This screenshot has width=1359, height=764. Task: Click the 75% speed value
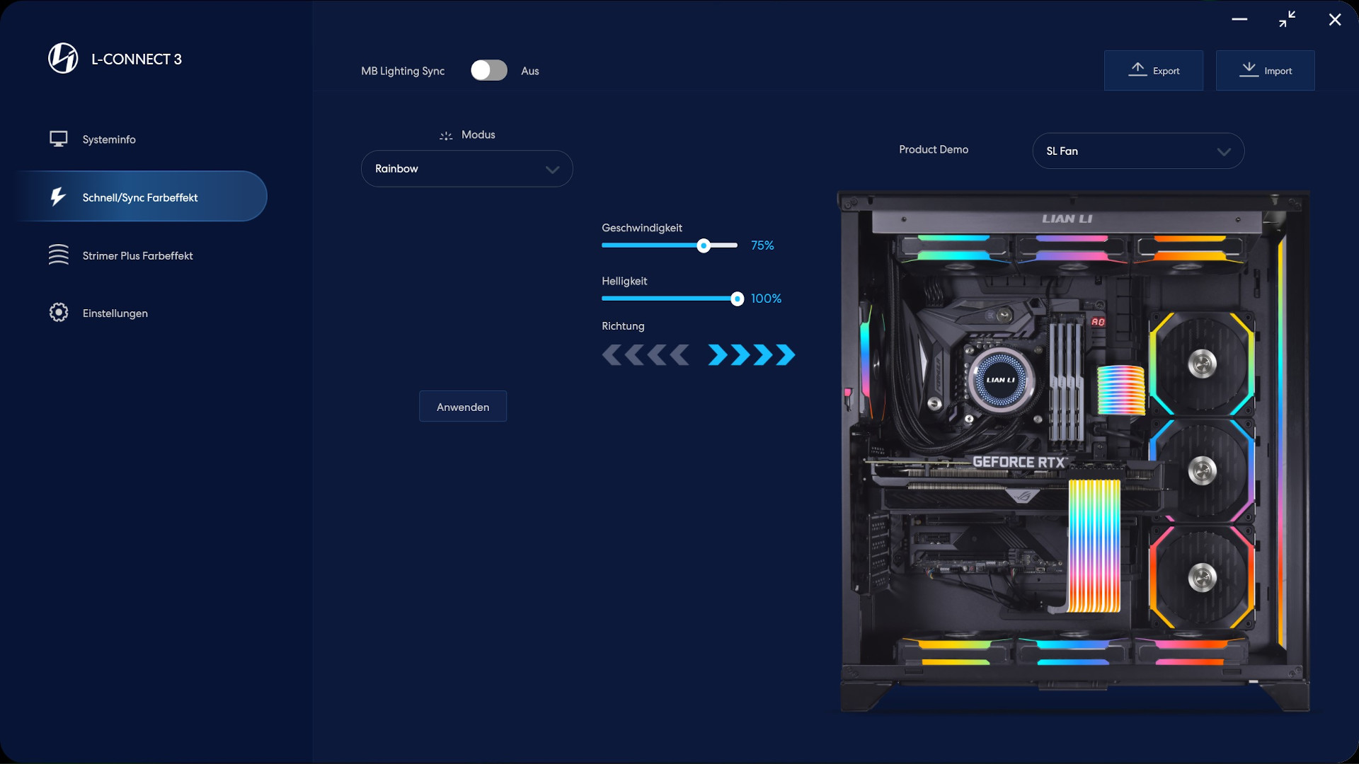coord(762,245)
